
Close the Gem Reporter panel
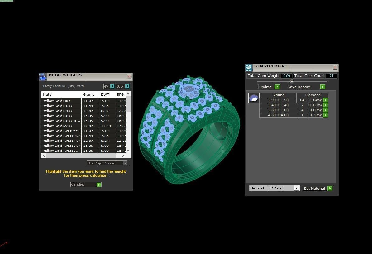[x=335, y=68]
